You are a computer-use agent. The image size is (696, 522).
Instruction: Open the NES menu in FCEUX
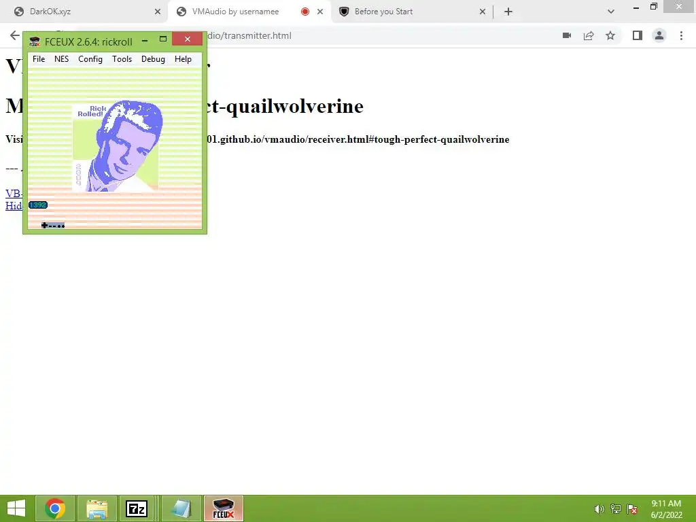click(61, 59)
